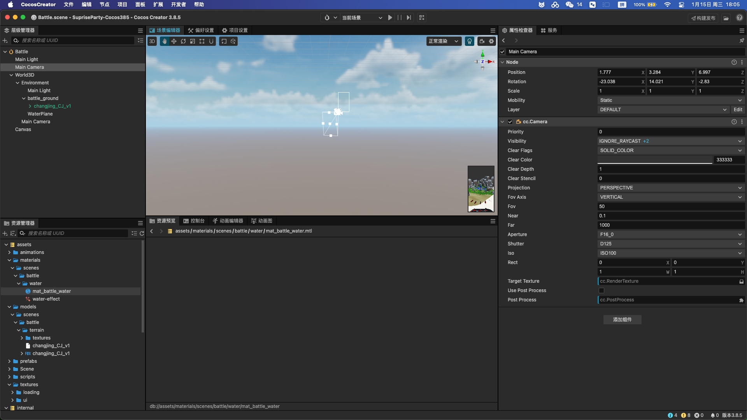The width and height of the screenshot is (747, 420).
Task: Open the Clear Color swatch
Action: [x=655, y=160]
